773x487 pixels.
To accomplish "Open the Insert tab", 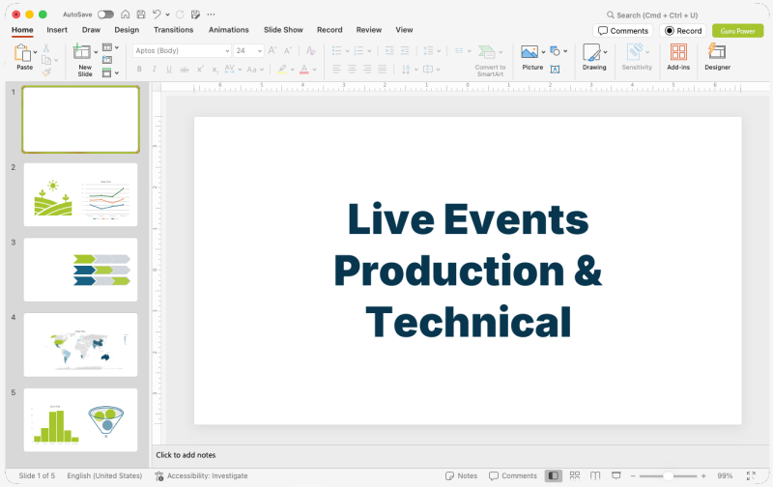I will (x=57, y=30).
